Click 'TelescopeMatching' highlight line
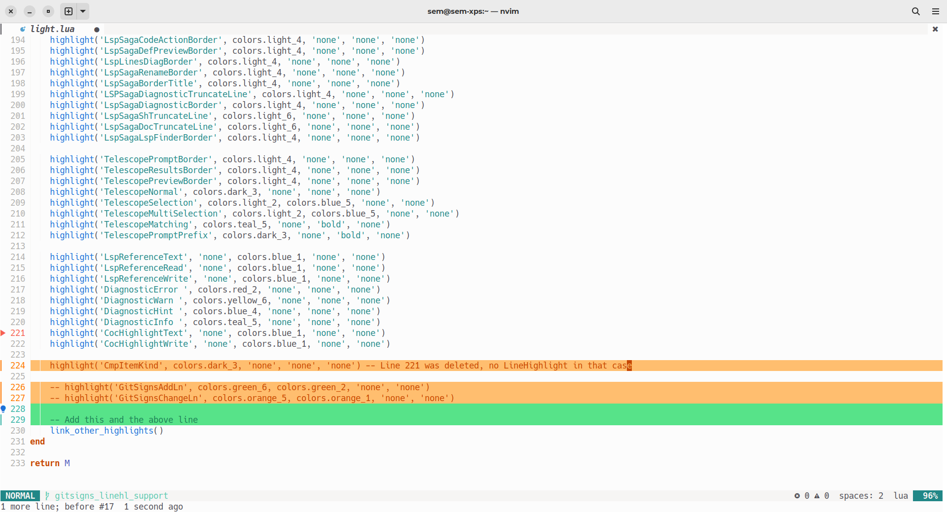Image resolution: width=947 pixels, height=517 pixels. (x=220, y=224)
